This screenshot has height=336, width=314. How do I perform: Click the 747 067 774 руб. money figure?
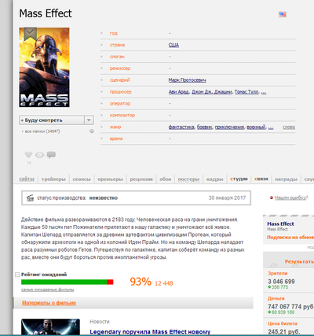coord(290,307)
